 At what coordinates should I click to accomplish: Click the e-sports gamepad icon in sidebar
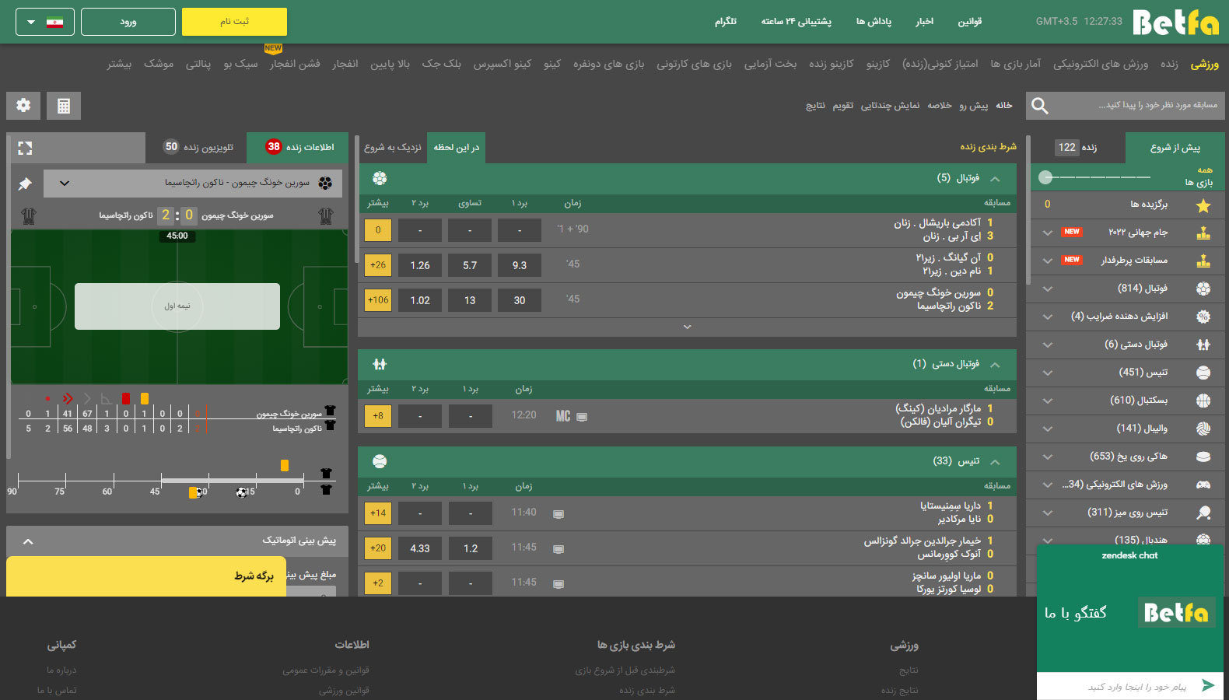(1203, 485)
